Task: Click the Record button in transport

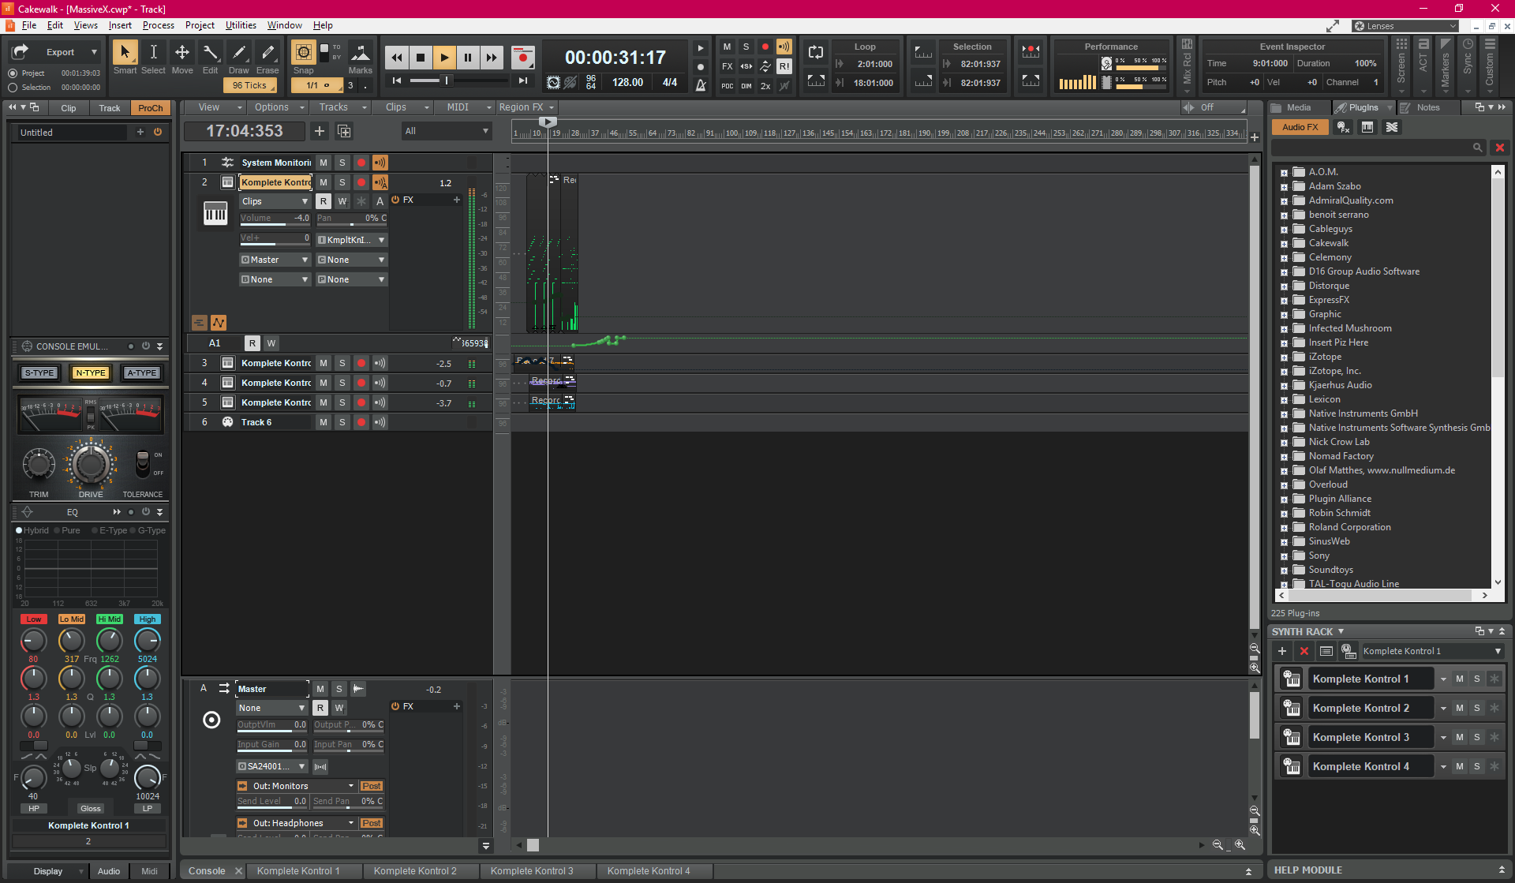Action: click(522, 57)
